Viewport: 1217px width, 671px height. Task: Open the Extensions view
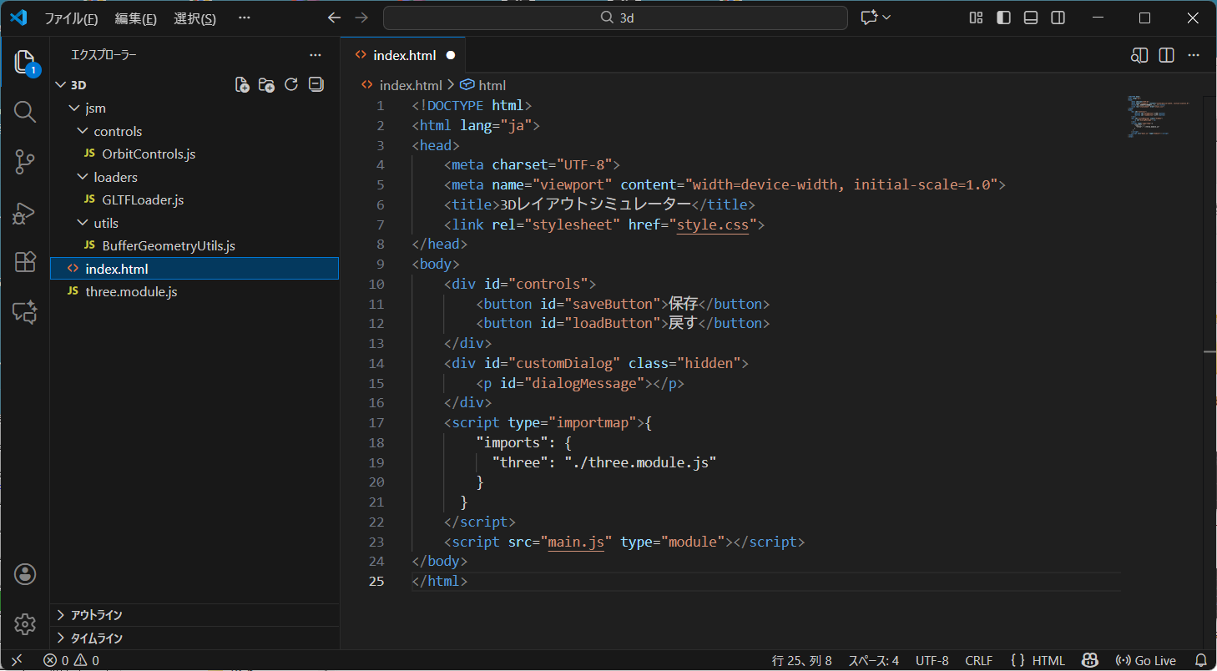(24, 262)
